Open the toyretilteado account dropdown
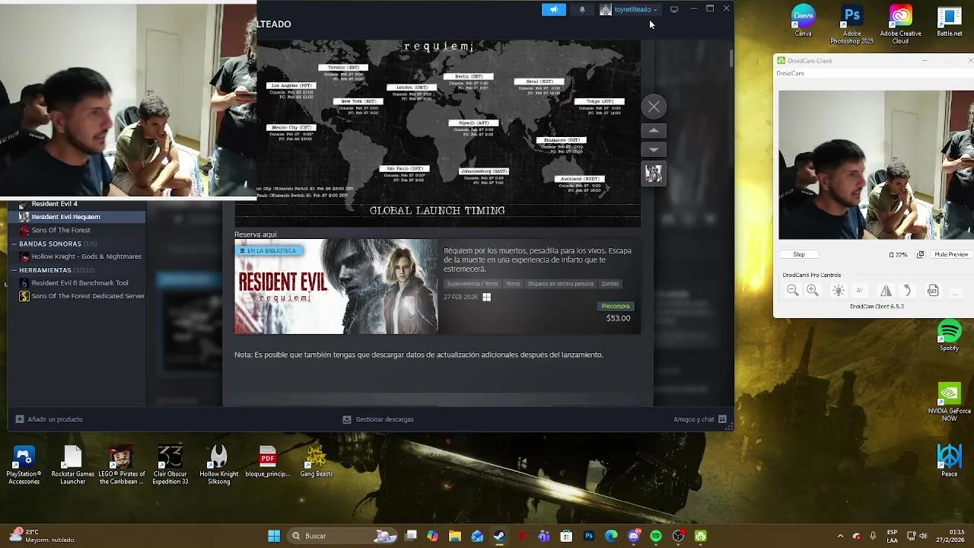Screen dimensions: 974x548 click(629, 10)
